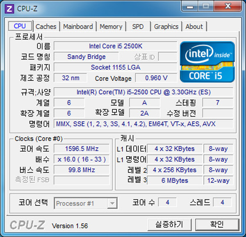This screenshot has width=246, height=237.
Task: Click the 레벨 2 8-way value
Action: click(218, 170)
